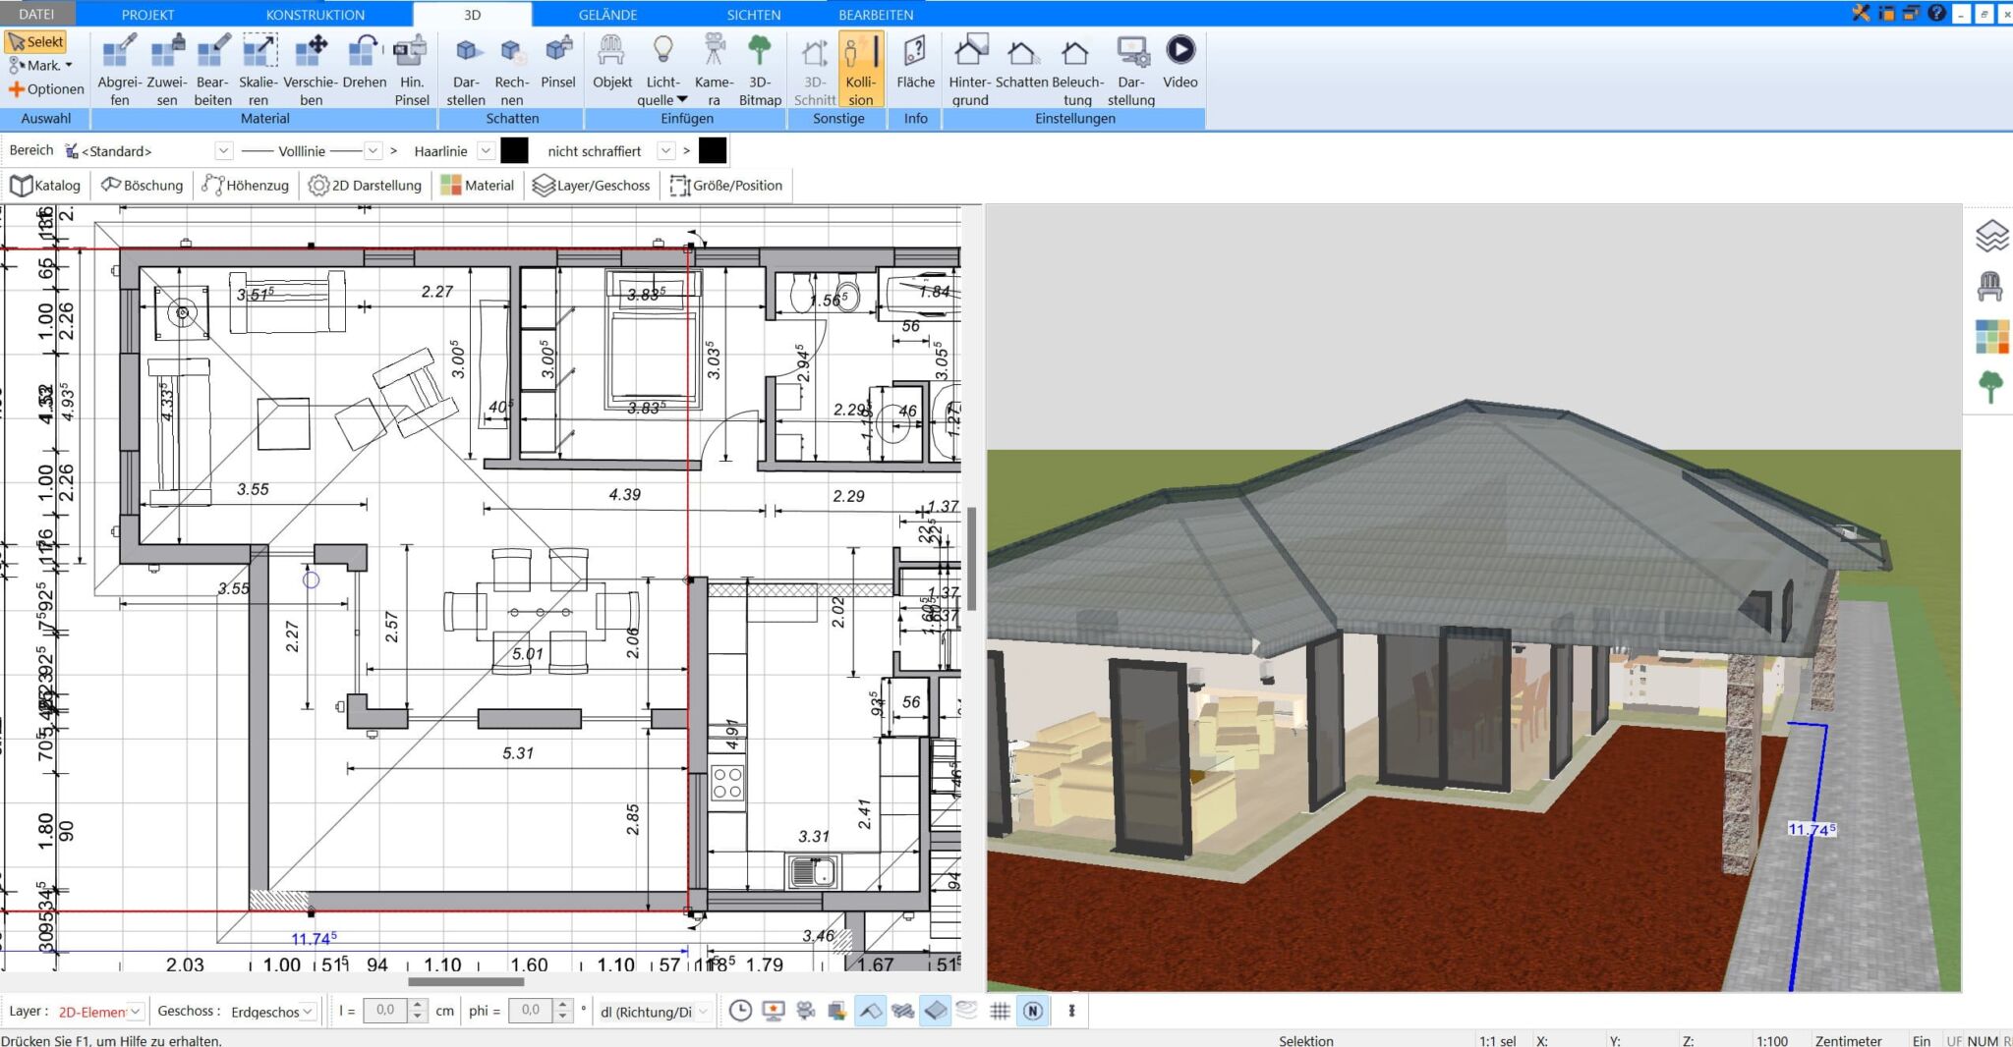Switch to the Konstruktion ribbon tab
The image size is (2013, 1047).
(x=315, y=15)
